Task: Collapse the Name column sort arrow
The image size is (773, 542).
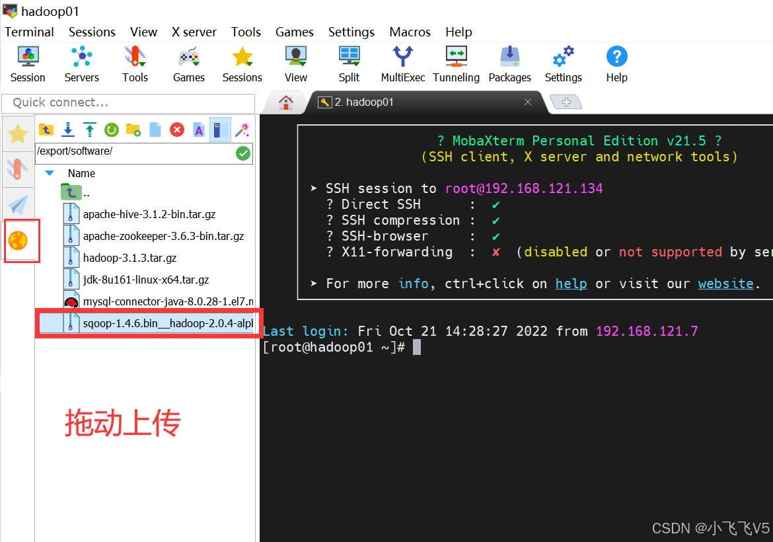Action: tap(50, 173)
